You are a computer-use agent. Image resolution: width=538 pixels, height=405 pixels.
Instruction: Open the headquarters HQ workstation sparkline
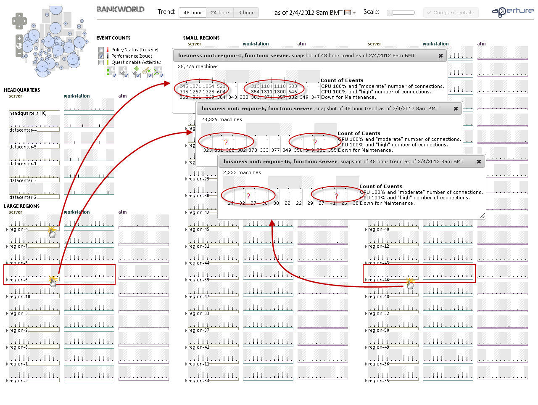pyautogui.click(x=89, y=107)
